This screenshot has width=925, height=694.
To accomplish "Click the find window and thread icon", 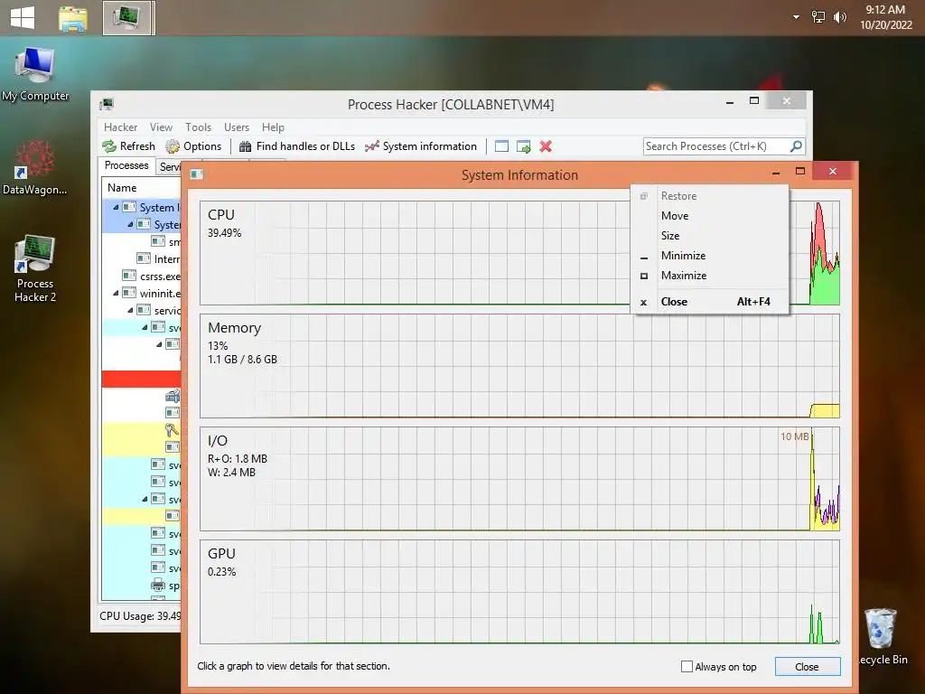I will click(x=523, y=146).
